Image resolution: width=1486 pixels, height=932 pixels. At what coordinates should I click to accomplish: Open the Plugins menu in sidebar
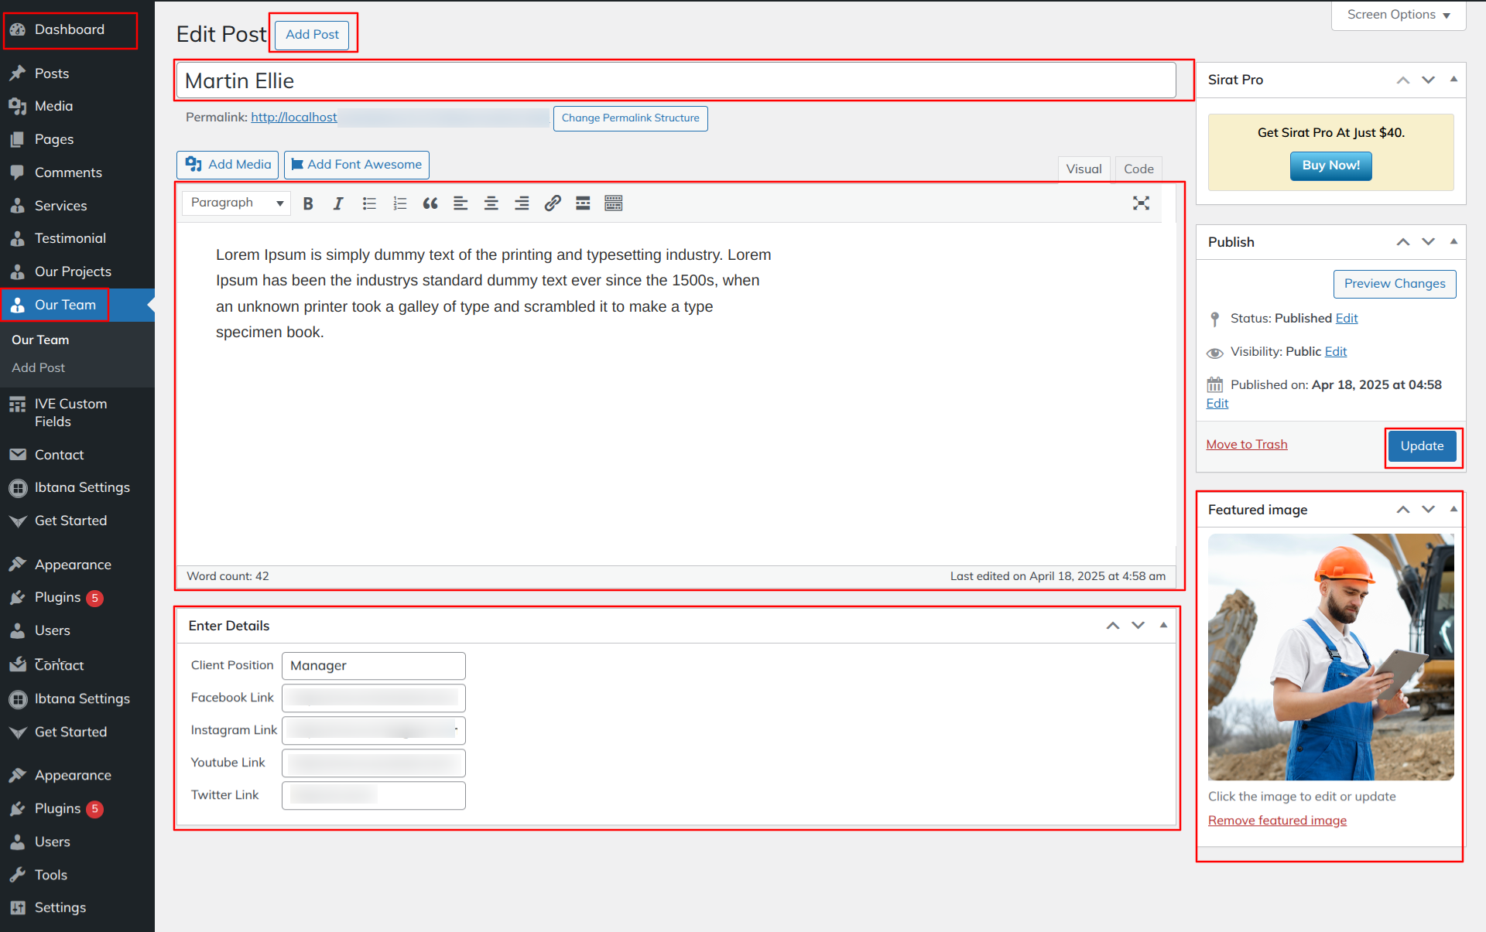click(x=57, y=597)
